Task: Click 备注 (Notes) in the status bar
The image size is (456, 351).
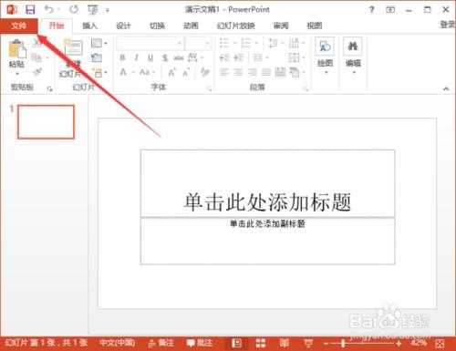Action: (x=161, y=344)
